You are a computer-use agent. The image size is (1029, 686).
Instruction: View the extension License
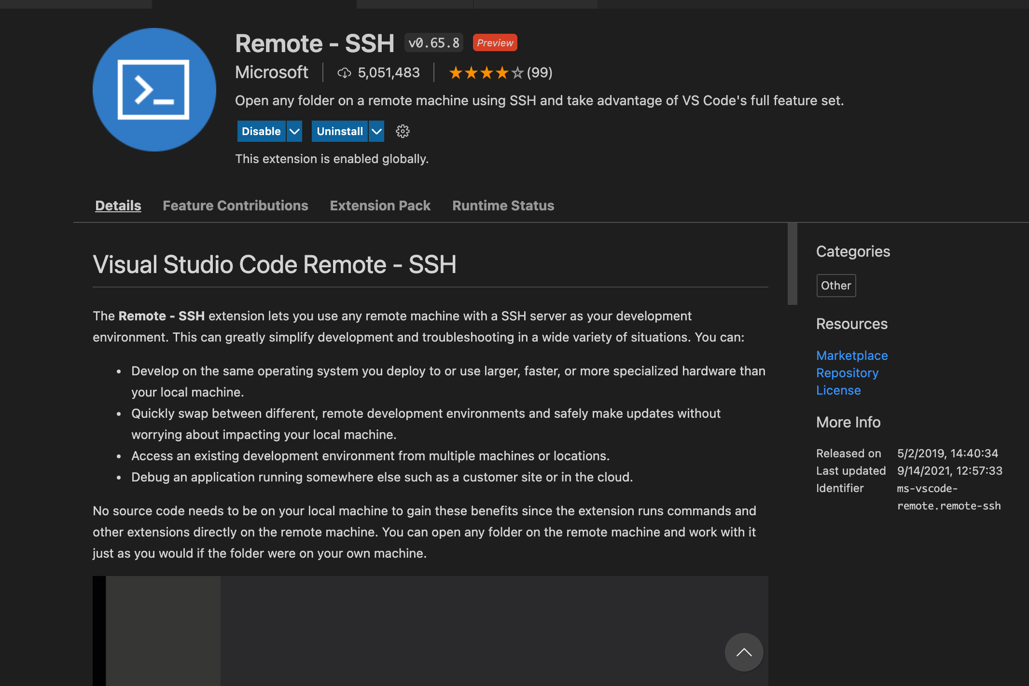click(x=838, y=390)
